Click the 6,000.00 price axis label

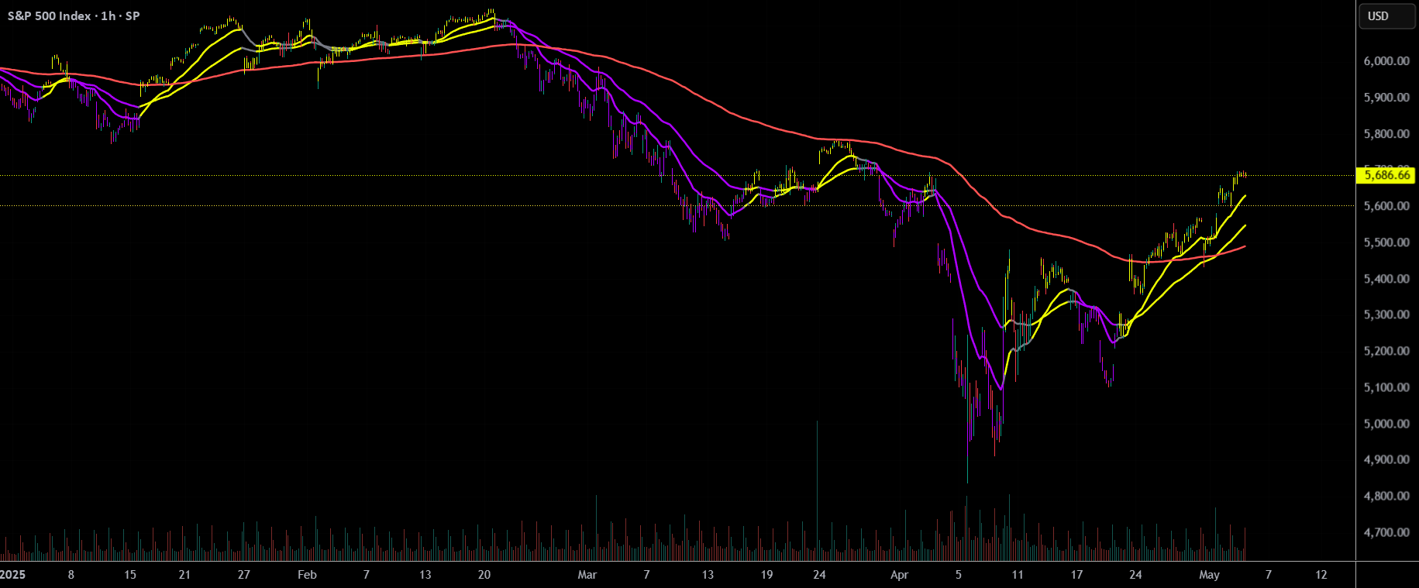tap(1386, 61)
